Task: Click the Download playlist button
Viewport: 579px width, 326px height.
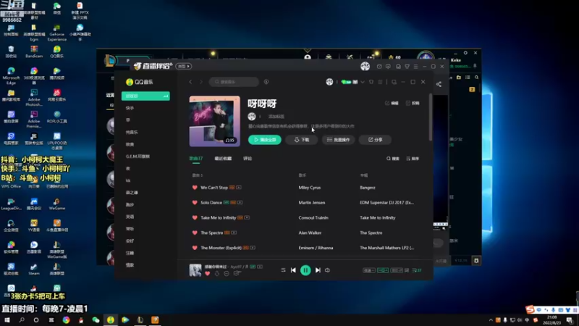Action: tap(301, 140)
